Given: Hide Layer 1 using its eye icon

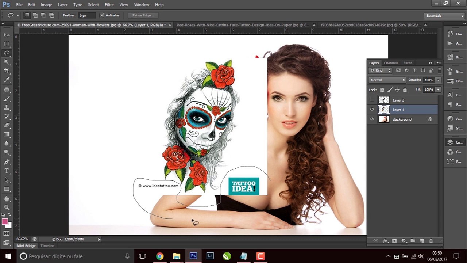Looking at the screenshot, I should tap(372, 110).
